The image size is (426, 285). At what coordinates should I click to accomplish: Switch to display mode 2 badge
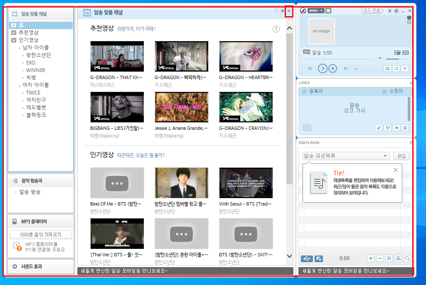tap(409, 22)
